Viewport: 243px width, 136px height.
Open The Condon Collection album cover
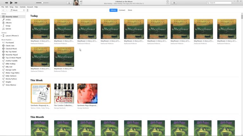pos(64,93)
